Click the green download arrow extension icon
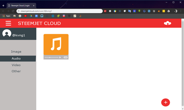The image size is (184, 110). tap(139, 11)
